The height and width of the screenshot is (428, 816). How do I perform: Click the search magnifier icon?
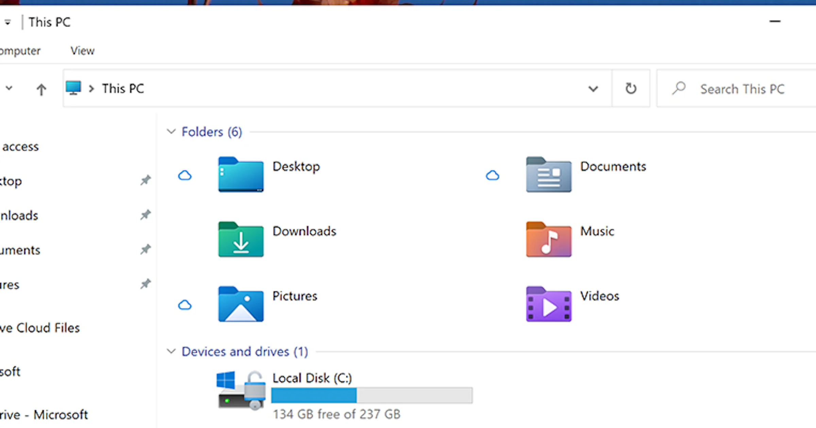pyautogui.click(x=679, y=88)
